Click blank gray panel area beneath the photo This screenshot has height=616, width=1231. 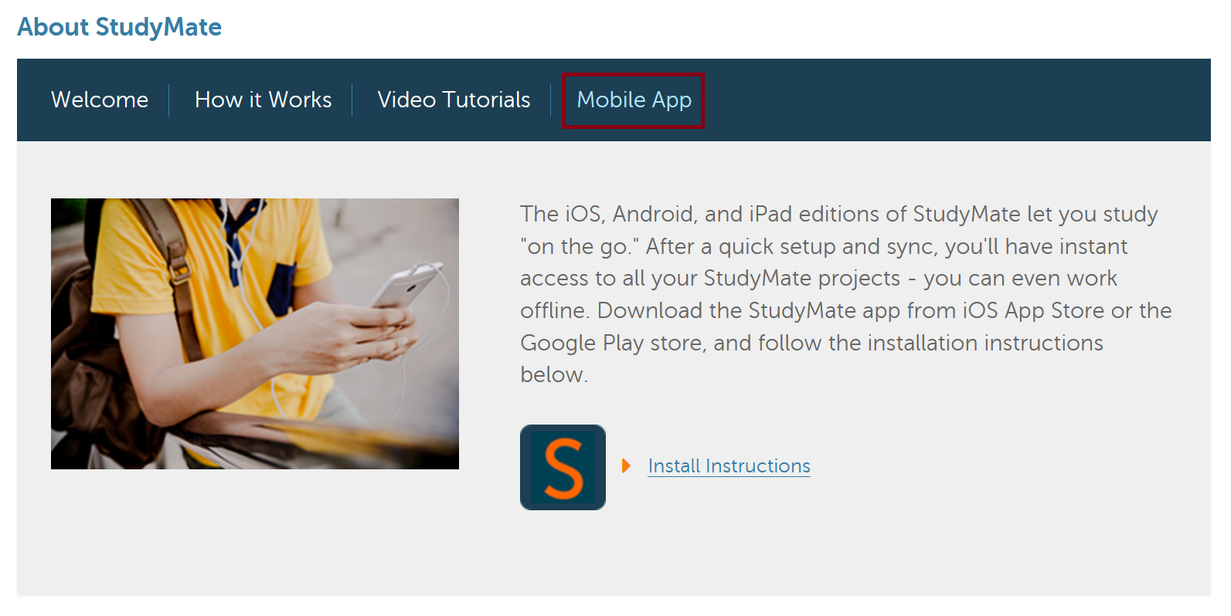[255, 533]
